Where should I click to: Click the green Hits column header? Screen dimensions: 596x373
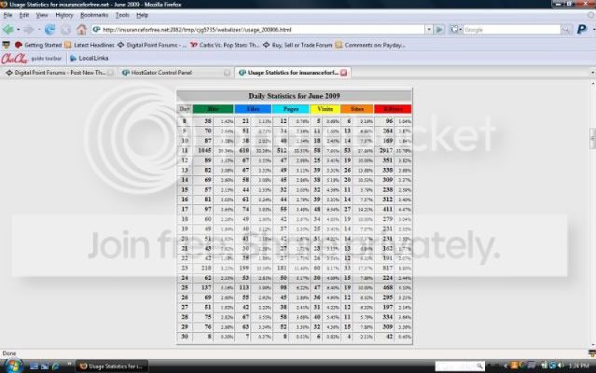(x=213, y=109)
